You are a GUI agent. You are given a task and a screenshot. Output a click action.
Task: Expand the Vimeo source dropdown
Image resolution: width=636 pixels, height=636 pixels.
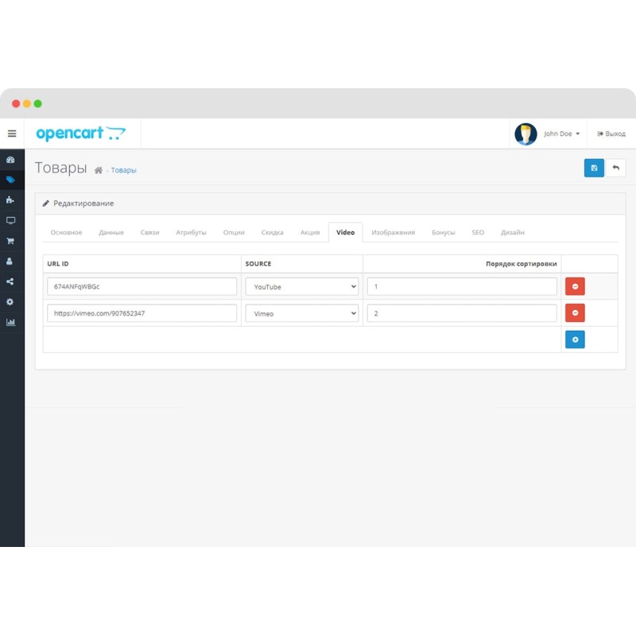coord(301,313)
